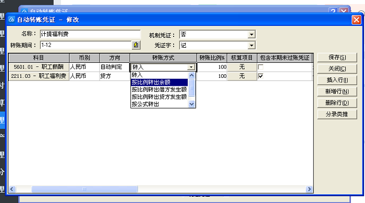The width and height of the screenshot is (365, 203).
Task: Click the horizontal scrollbar thumb
Action: pyautogui.click(x=84, y=189)
